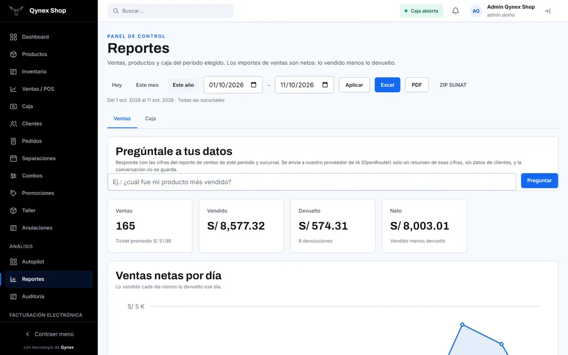Collapse sidebar with Contraer menú
Screen dimensions: 568x355
pyautogui.click(x=48, y=334)
